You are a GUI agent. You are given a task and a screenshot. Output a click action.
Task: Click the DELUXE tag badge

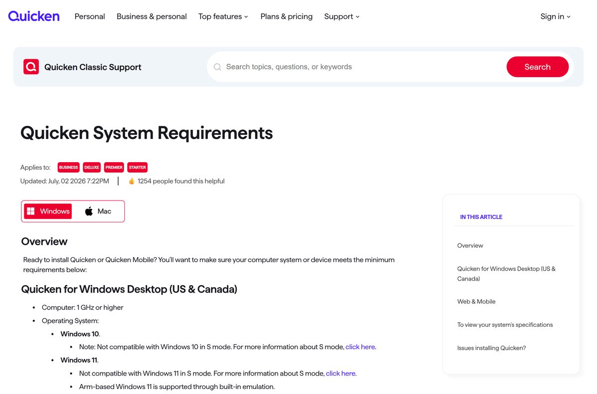coord(92,167)
